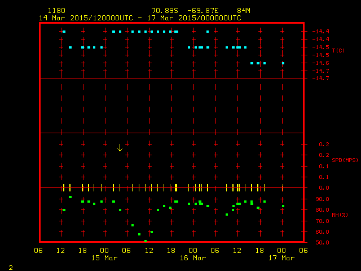Select the 17 Mar date label
Image resolution: width=361 pixels, height=271 pixels.
[x=281, y=258]
